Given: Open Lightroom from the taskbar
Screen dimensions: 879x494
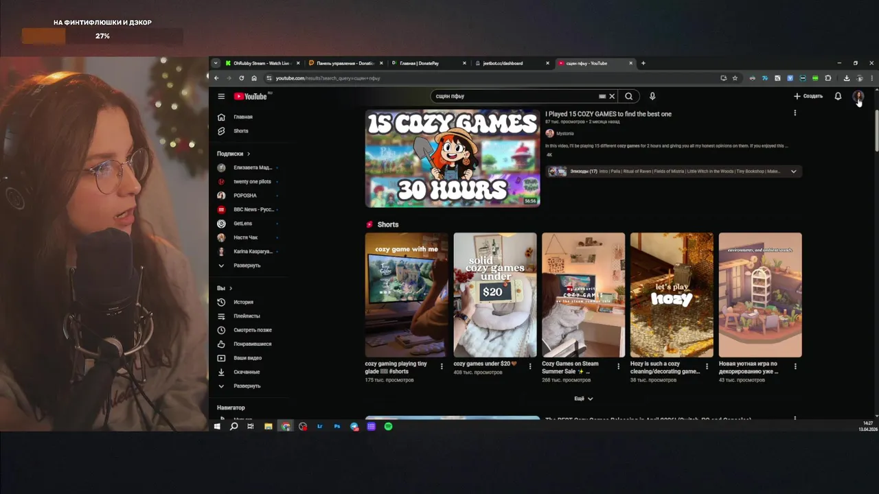Looking at the screenshot, I should point(320,426).
